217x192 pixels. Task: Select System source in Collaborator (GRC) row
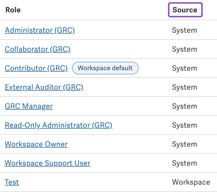(x=185, y=49)
